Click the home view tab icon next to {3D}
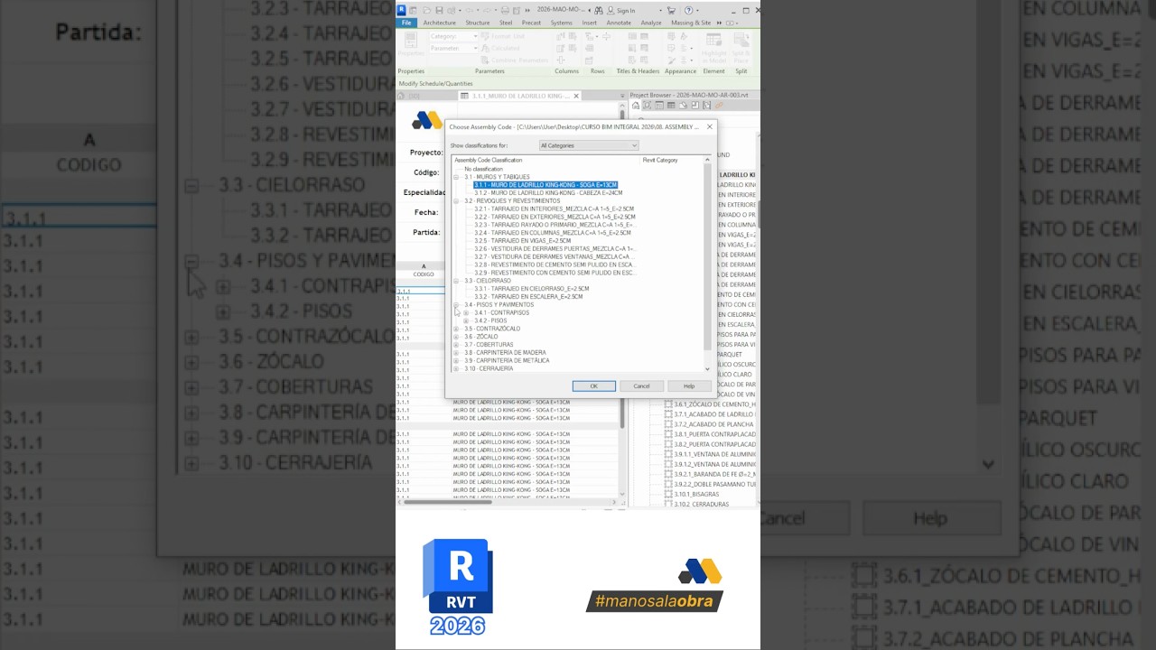The height and width of the screenshot is (650, 1156). (x=401, y=96)
